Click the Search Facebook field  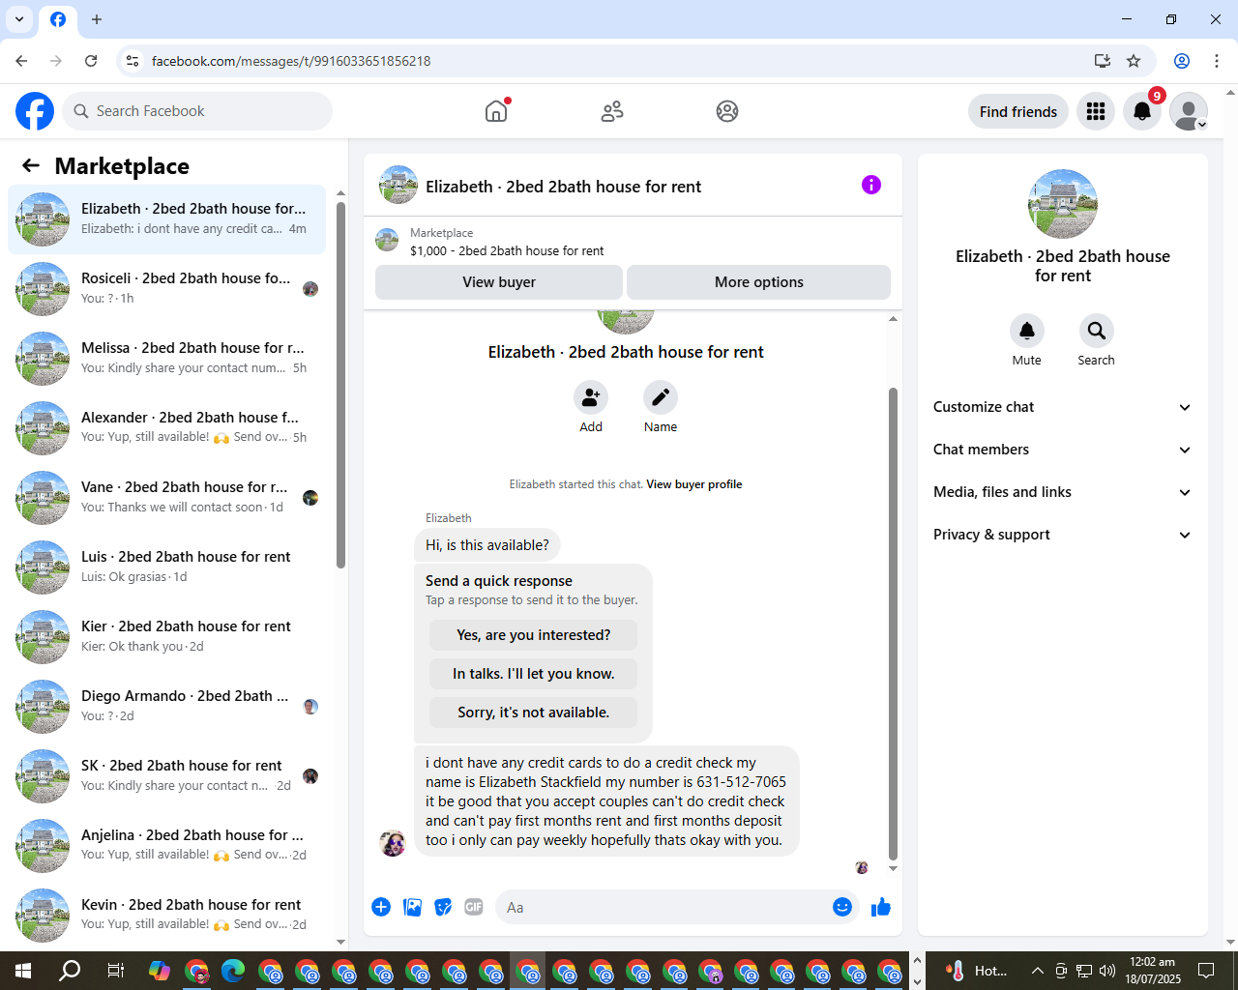click(197, 111)
